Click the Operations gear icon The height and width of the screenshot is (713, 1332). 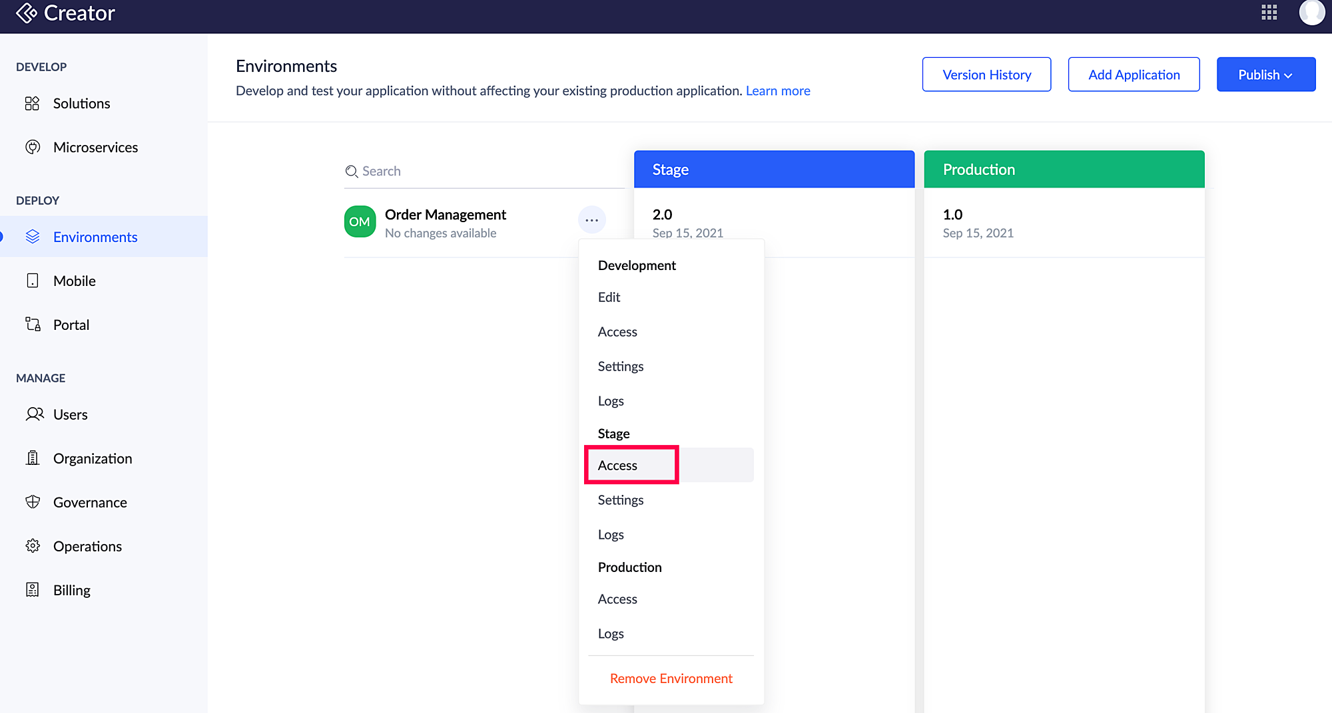[33, 546]
